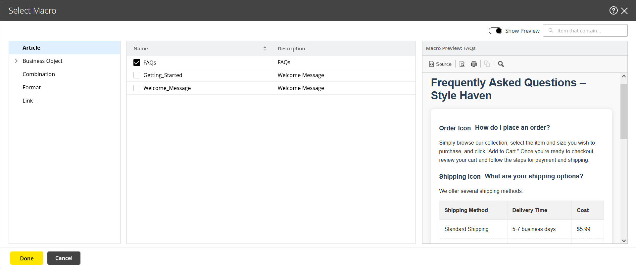
Task: Close the Select Macro dialog
Action: click(x=624, y=11)
